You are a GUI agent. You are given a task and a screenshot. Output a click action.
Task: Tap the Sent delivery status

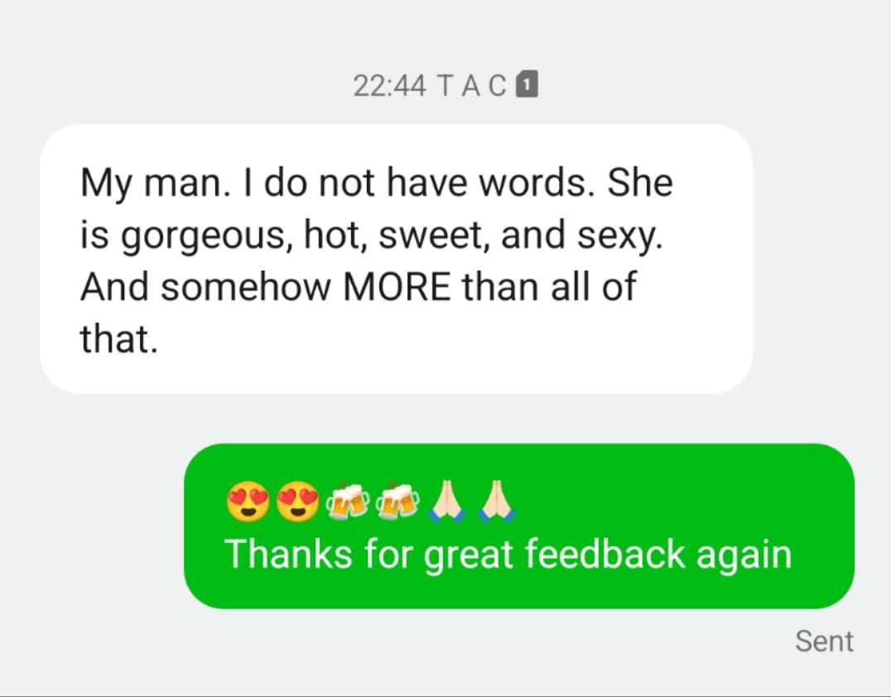coord(824,642)
